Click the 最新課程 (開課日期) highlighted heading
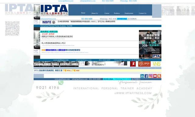The image size is (195, 117). [x=49, y=32]
